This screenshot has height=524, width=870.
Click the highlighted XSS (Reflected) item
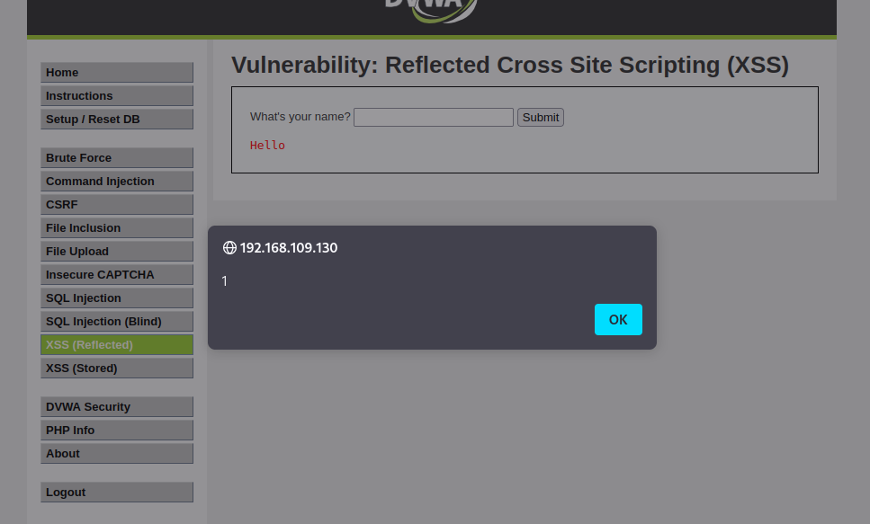(117, 344)
